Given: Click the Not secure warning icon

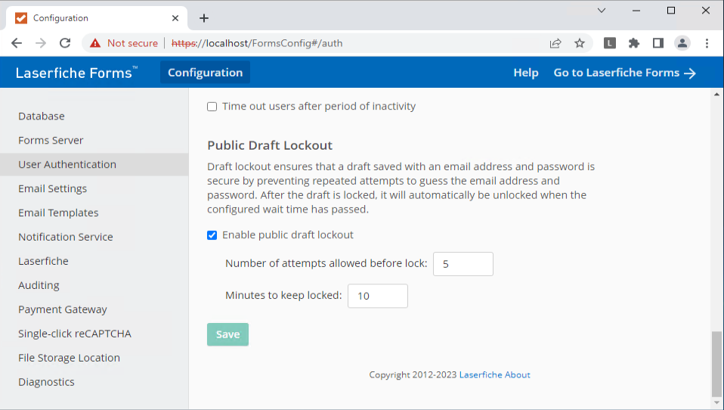Looking at the screenshot, I should (x=95, y=43).
